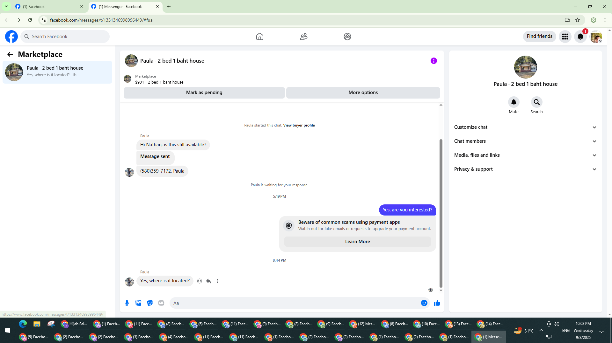View site information icon in address bar
Screen dimensions: 612x343
(x=44, y=20)
